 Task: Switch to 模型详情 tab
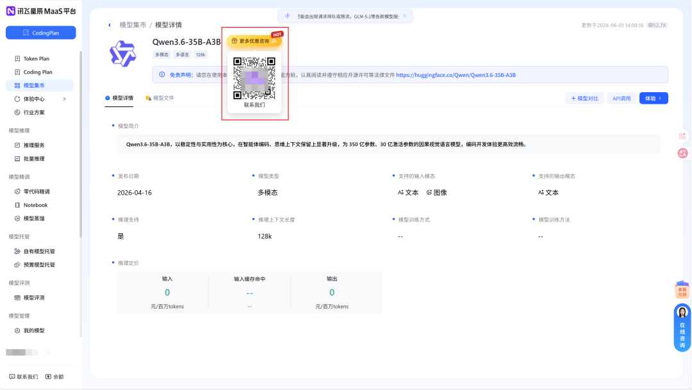tap(119, 98)
